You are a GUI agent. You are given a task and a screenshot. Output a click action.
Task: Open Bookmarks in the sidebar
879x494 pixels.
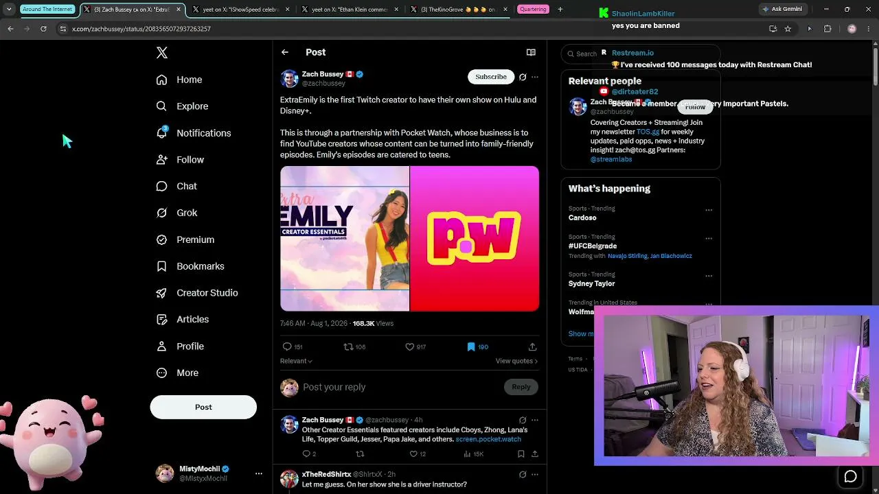[190, 266]
